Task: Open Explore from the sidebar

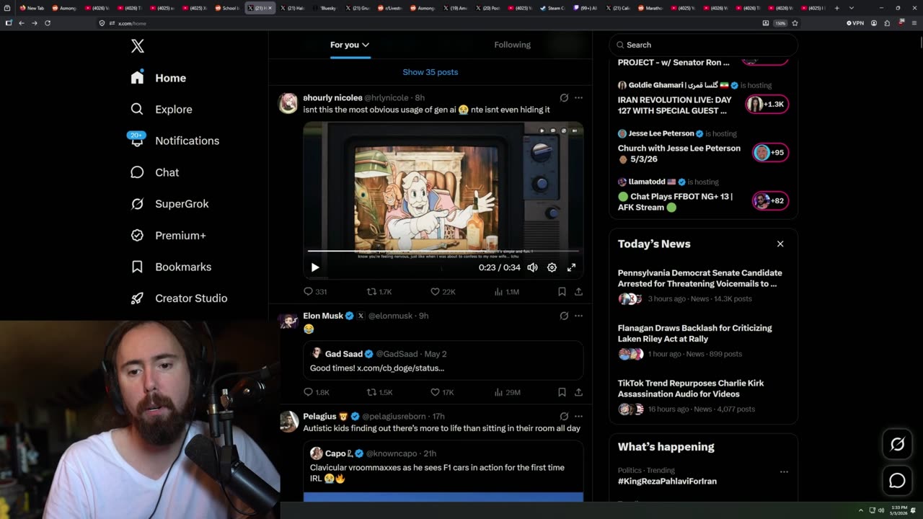Action: tap(162, 110)
